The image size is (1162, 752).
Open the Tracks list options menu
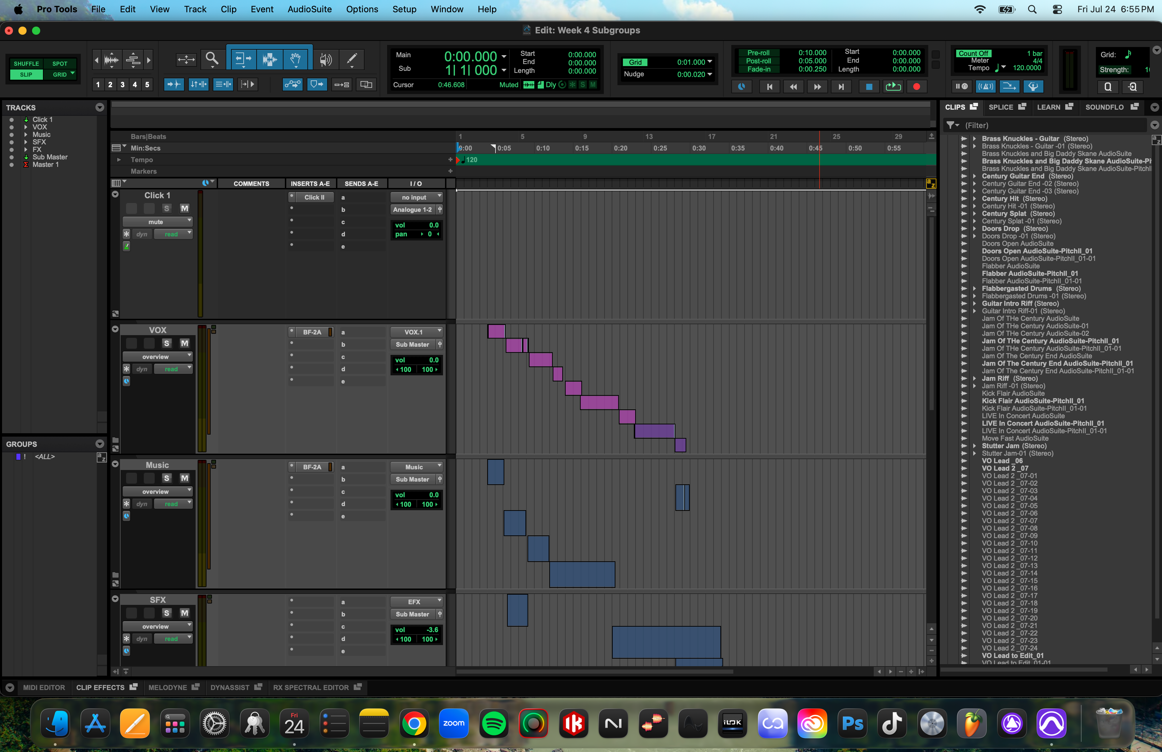pyautogui.click(x=100, y=107)
